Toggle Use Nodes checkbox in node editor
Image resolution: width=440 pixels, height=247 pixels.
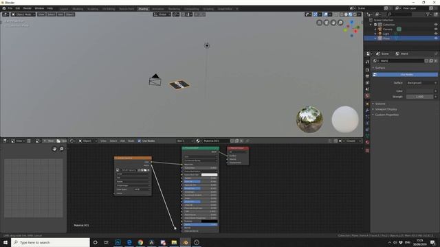[140, 141]
